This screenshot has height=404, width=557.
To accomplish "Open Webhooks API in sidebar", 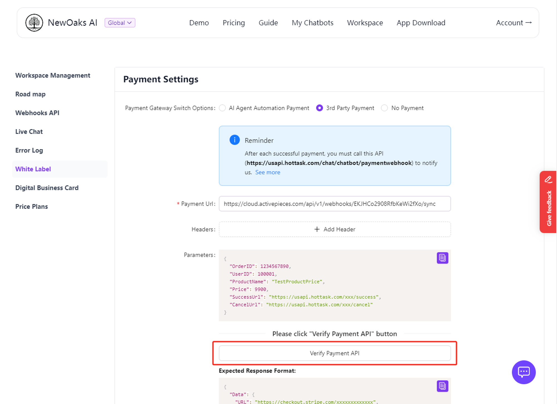I will point(37,113).
